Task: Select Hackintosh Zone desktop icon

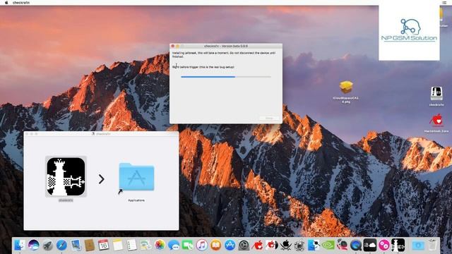Action: pyautogui.click(x=436, y=123)
